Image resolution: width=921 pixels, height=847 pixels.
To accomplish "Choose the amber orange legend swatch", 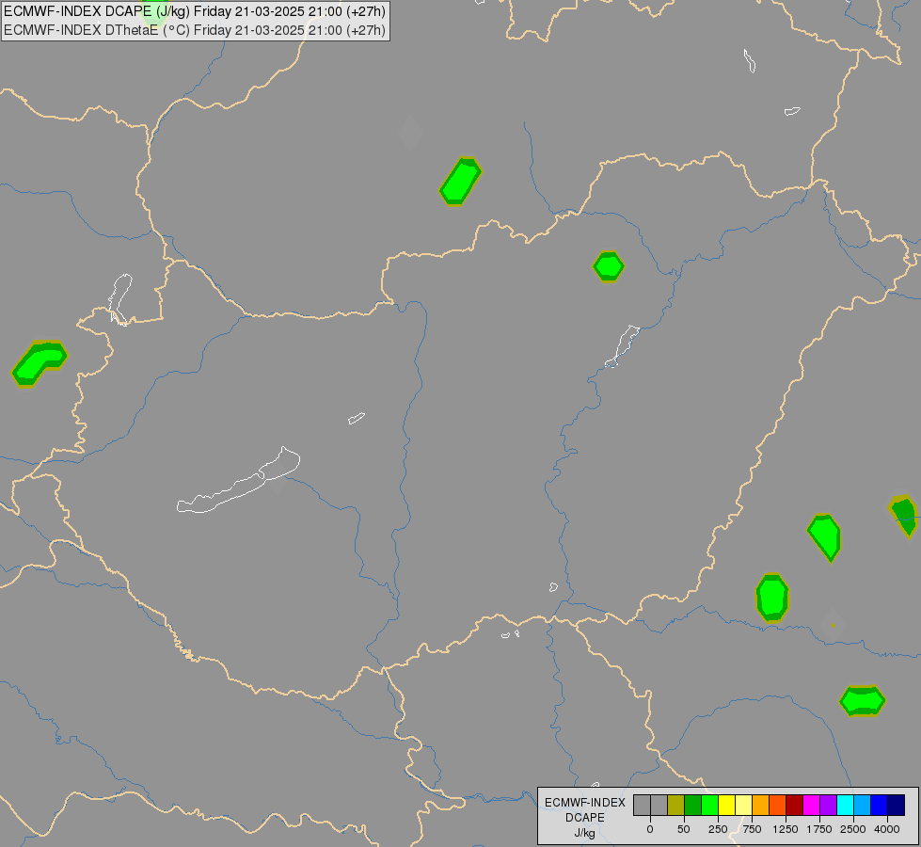I will click(x=761, y=805).
